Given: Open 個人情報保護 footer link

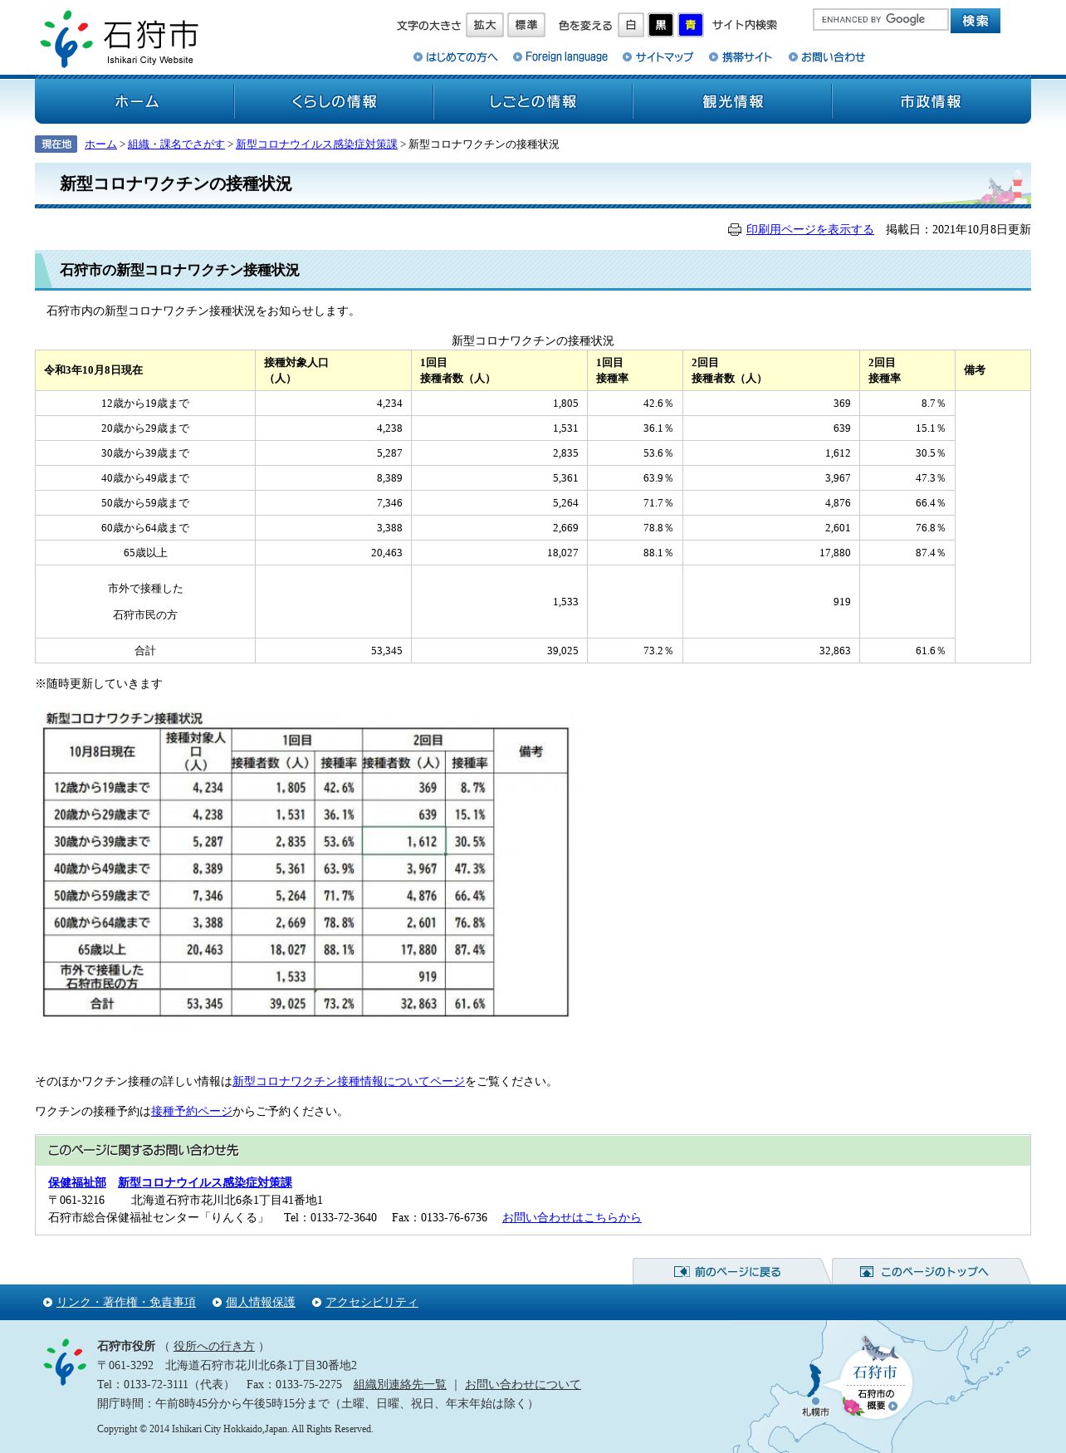Looking at the screenshot, I should click(261, 1303).
